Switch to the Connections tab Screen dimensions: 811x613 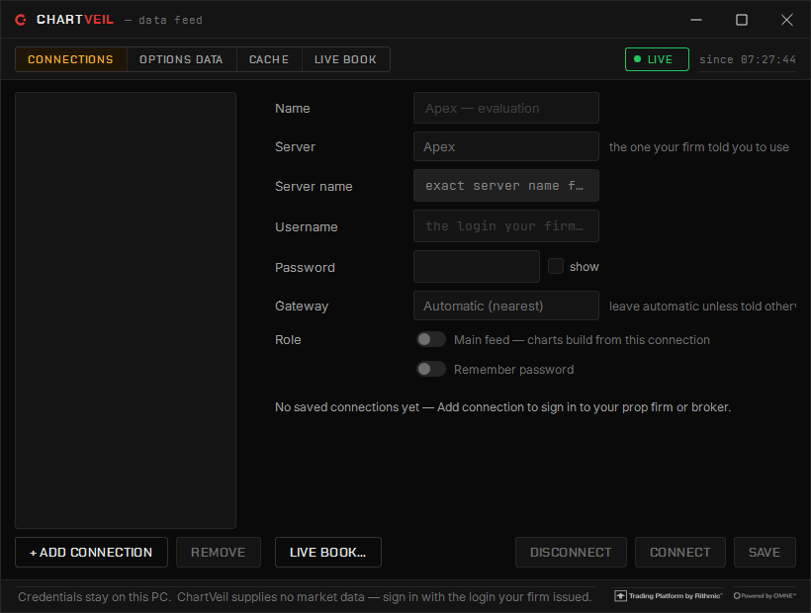[71, 59]
